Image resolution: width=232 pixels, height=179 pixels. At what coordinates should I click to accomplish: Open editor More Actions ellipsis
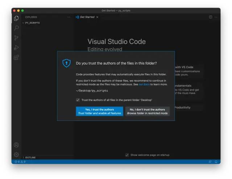point(216,17)
